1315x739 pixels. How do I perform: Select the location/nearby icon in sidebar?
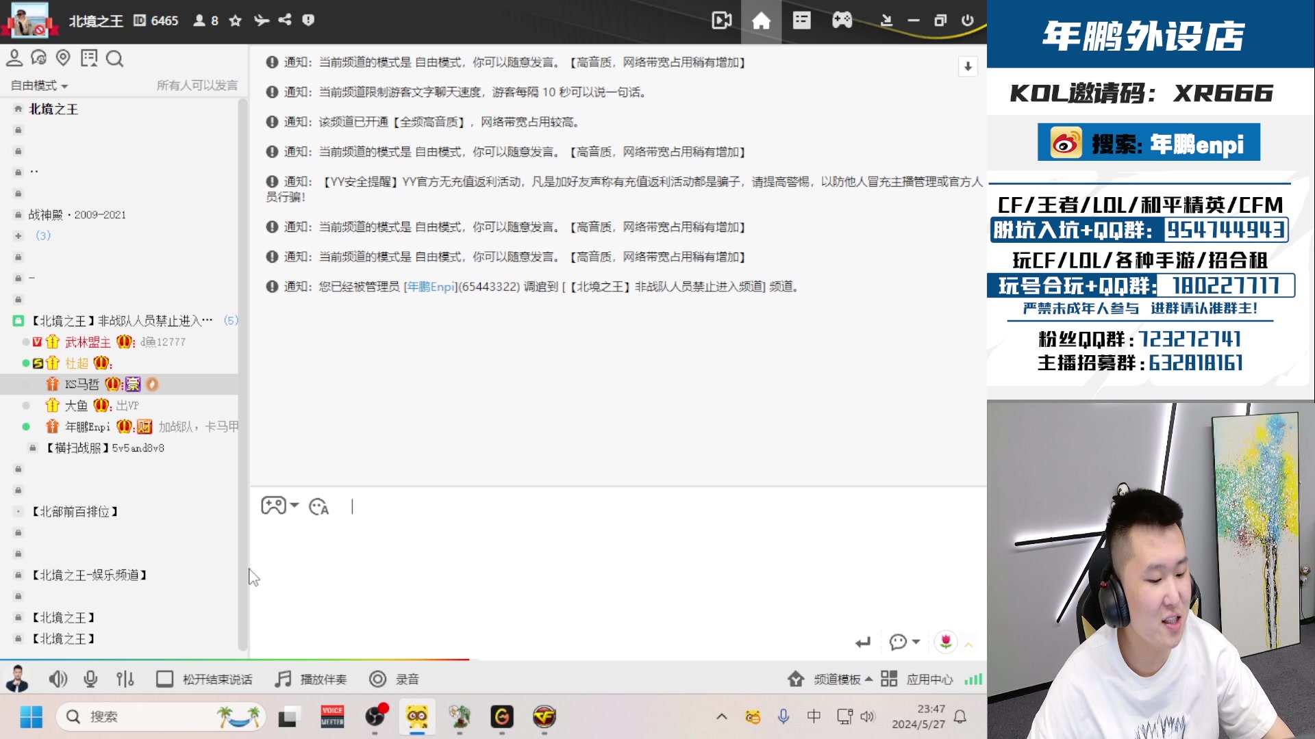pos(64,58)
